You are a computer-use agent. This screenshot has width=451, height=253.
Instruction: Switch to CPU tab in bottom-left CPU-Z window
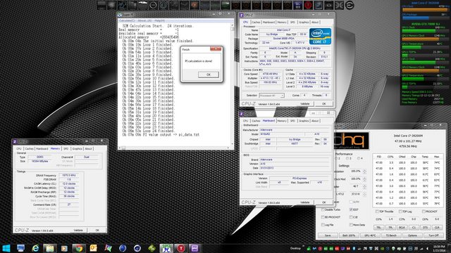[x=19, y=148]
